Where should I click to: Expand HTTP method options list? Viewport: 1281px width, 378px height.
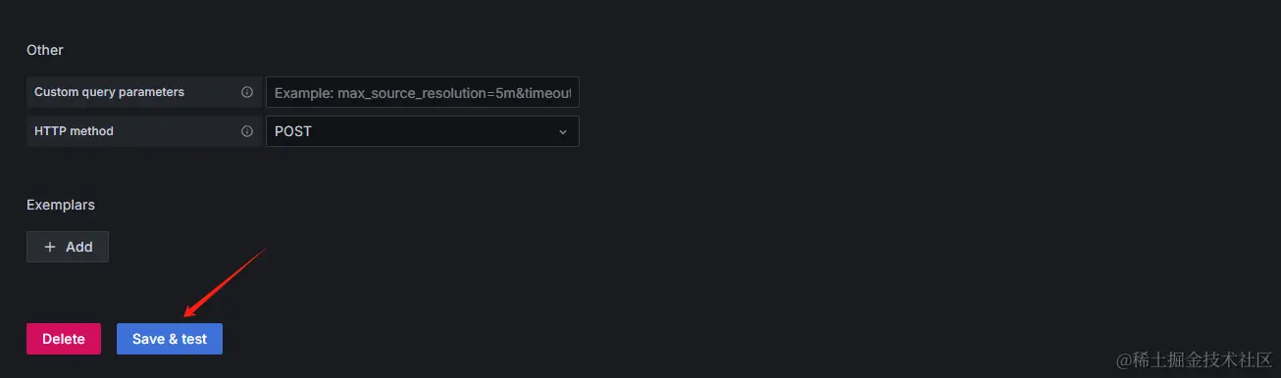423,131
